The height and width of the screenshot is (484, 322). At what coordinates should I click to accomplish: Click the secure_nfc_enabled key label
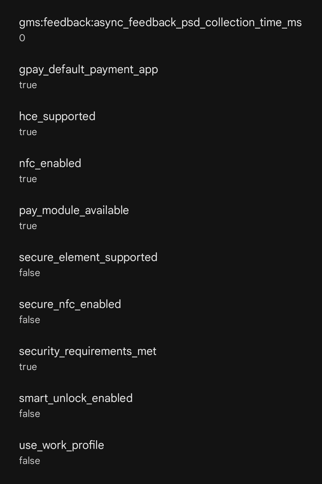[70, 304]
